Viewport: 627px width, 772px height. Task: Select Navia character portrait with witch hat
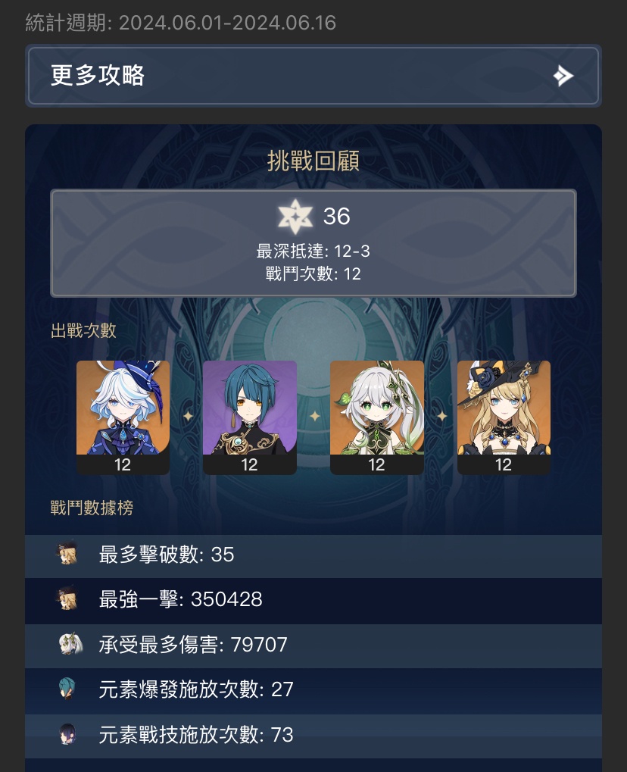tap(504, 417)
